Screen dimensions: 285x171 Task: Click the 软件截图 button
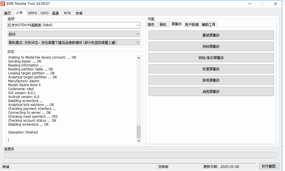(269, 166)
